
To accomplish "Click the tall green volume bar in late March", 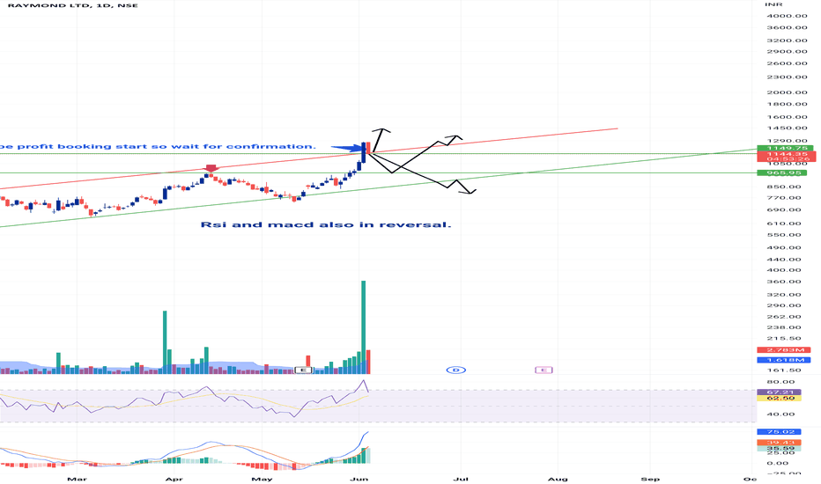I will [x=165, y=342].
